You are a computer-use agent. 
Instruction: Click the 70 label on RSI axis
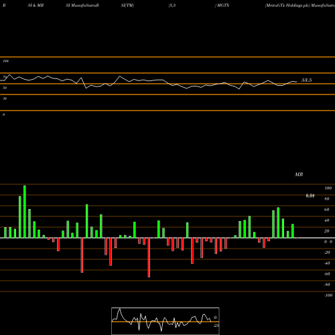(x=5, y=77)
